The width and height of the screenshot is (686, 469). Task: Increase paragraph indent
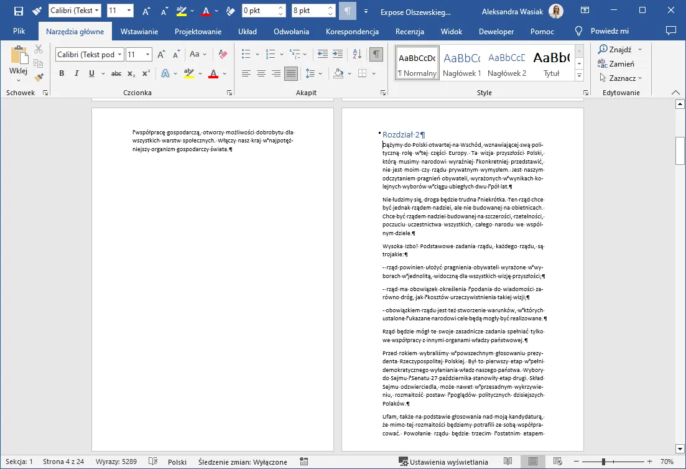(x=337, y=54)
